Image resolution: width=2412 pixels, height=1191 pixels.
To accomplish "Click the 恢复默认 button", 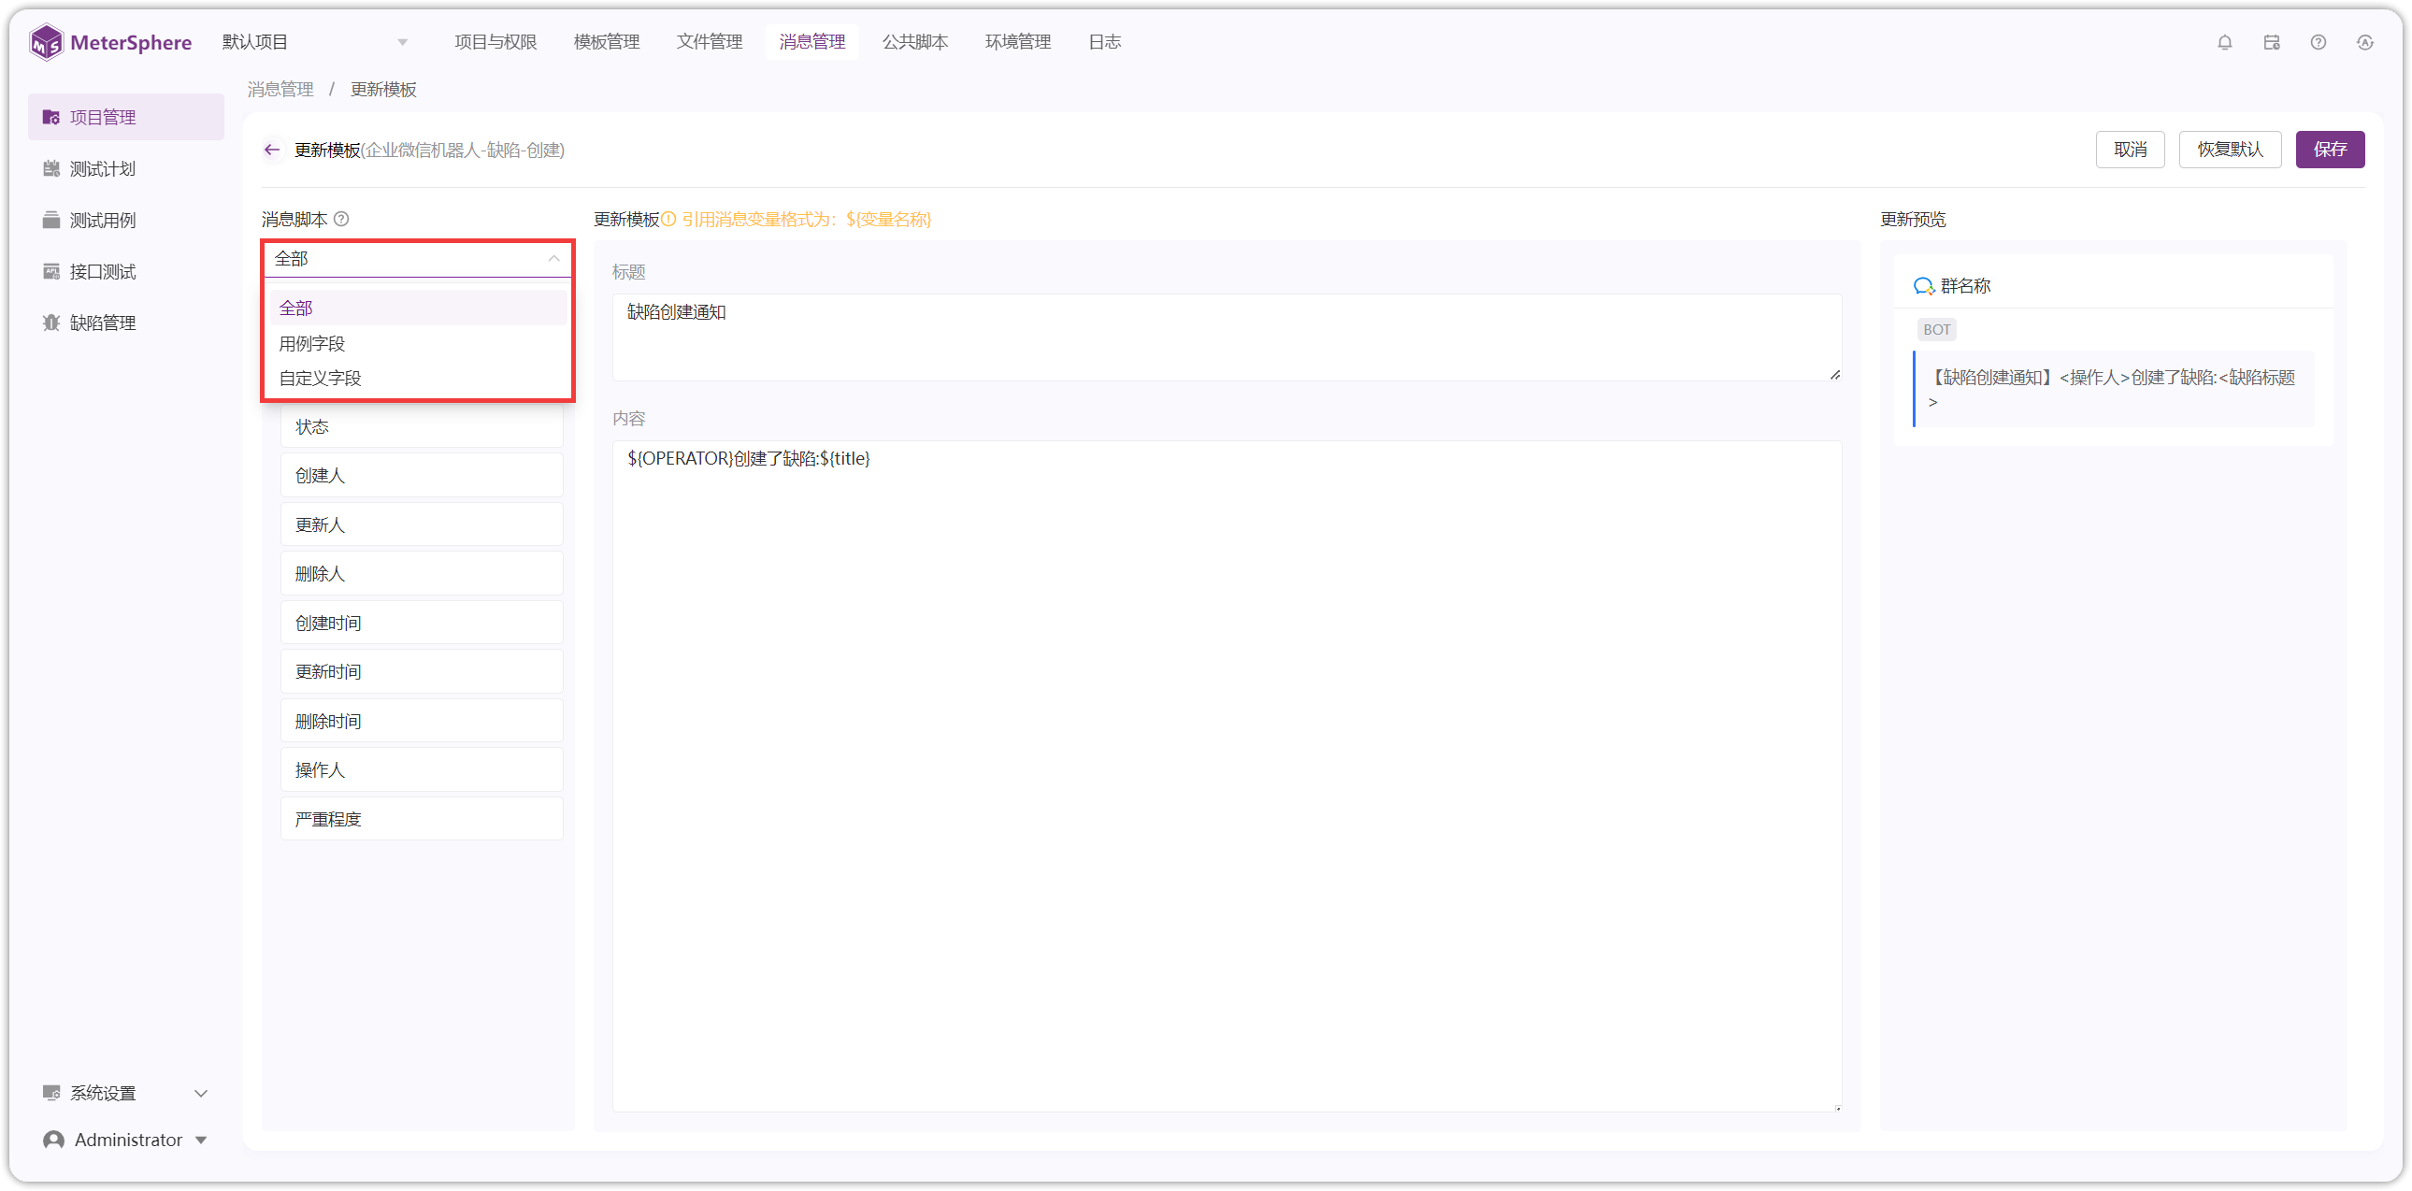I will (2230, 150).
